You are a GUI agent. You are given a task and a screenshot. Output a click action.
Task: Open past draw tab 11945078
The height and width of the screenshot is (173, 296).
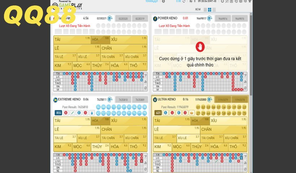tap(240, 99)
